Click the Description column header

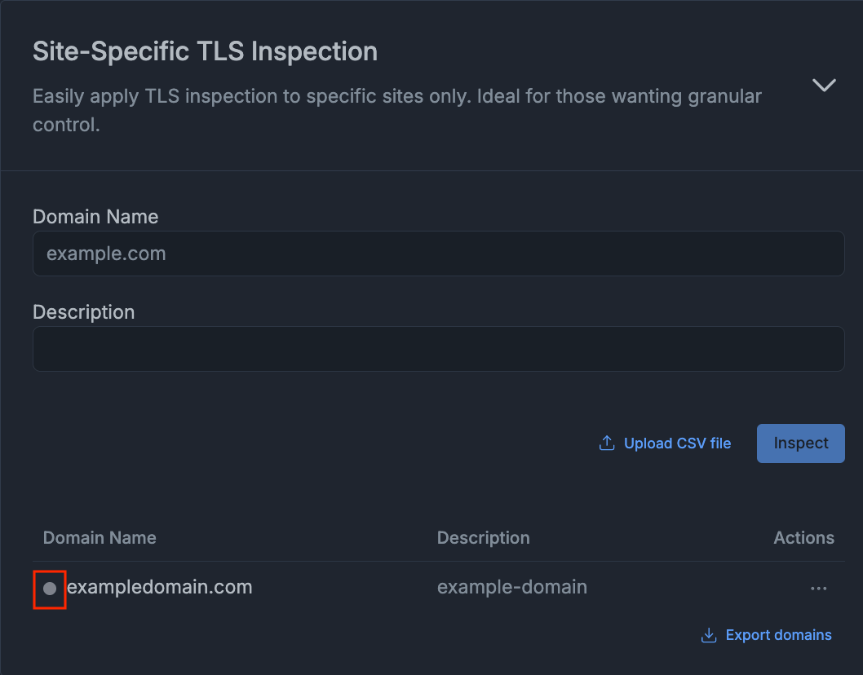point(483,538)
